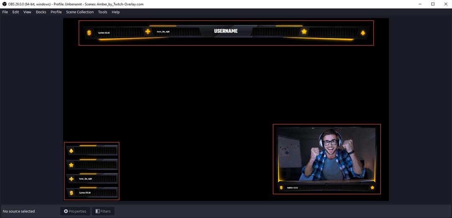This screenshot has height=218, width=452.
Task: Select the plus icon in top overlay bar
Action: click(148, 31)
